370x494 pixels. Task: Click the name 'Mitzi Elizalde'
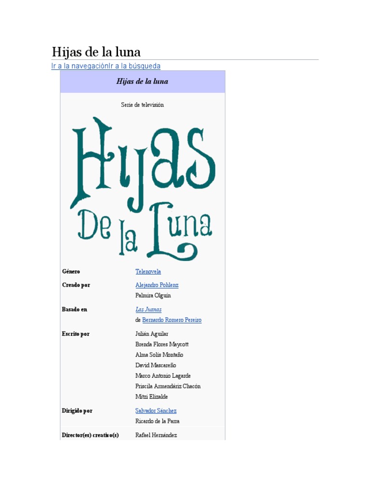coord(152,397)
